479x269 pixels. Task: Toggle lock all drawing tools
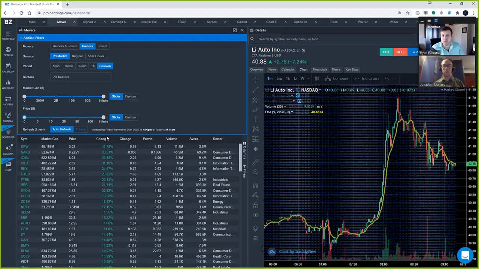pyautogui.click(x=256, y=205)
